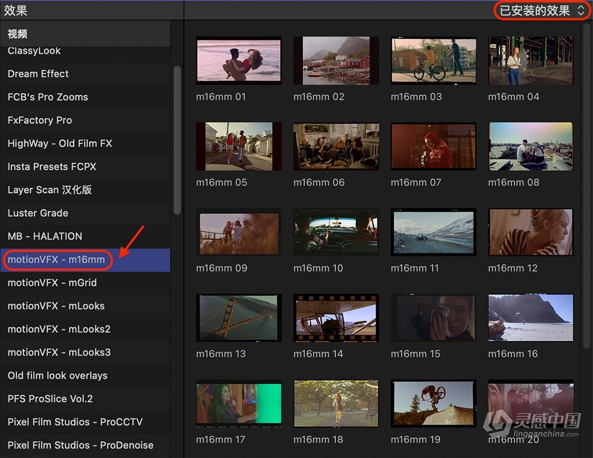Choose the m16mm 13 effect thumbnail

pyautogui.click(x=238, y=318)
